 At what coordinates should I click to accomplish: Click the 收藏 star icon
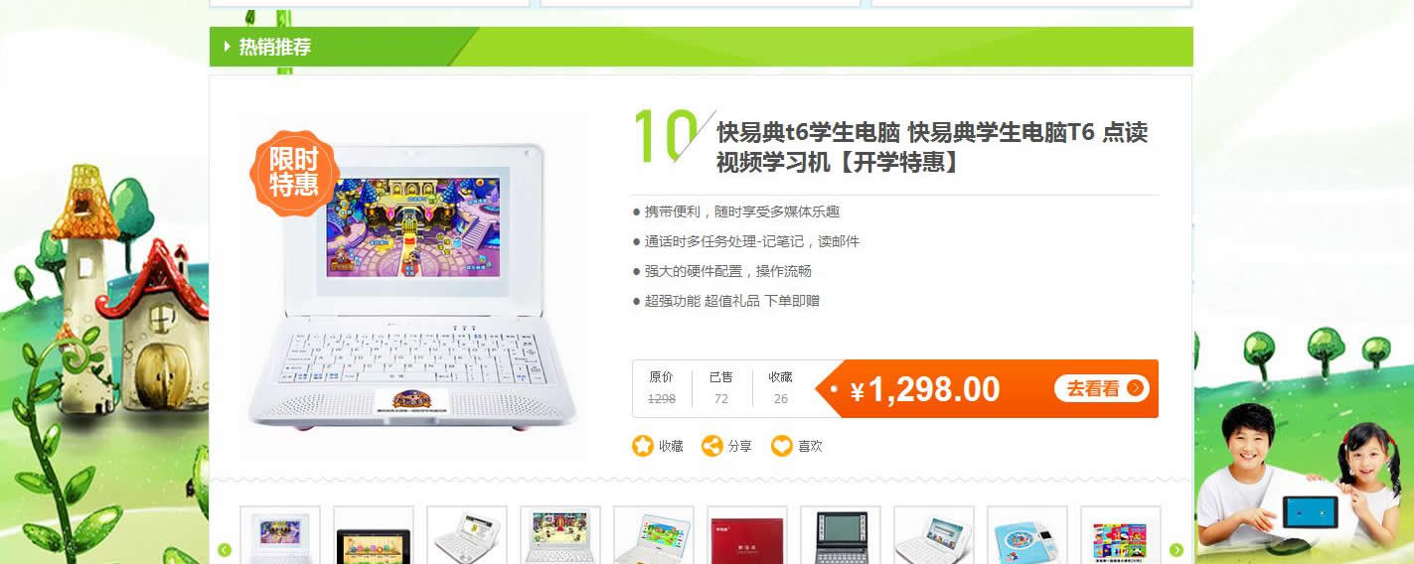(643, 446)
